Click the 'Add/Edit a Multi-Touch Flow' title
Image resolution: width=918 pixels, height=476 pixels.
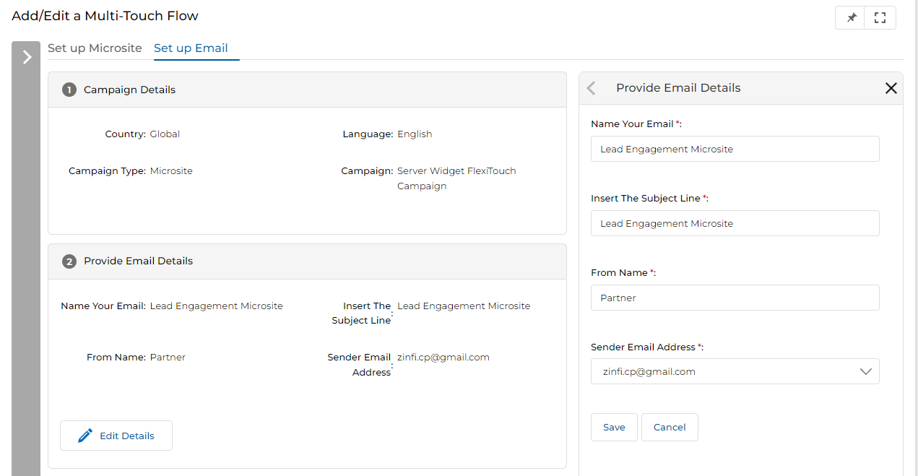click(105, 16)
